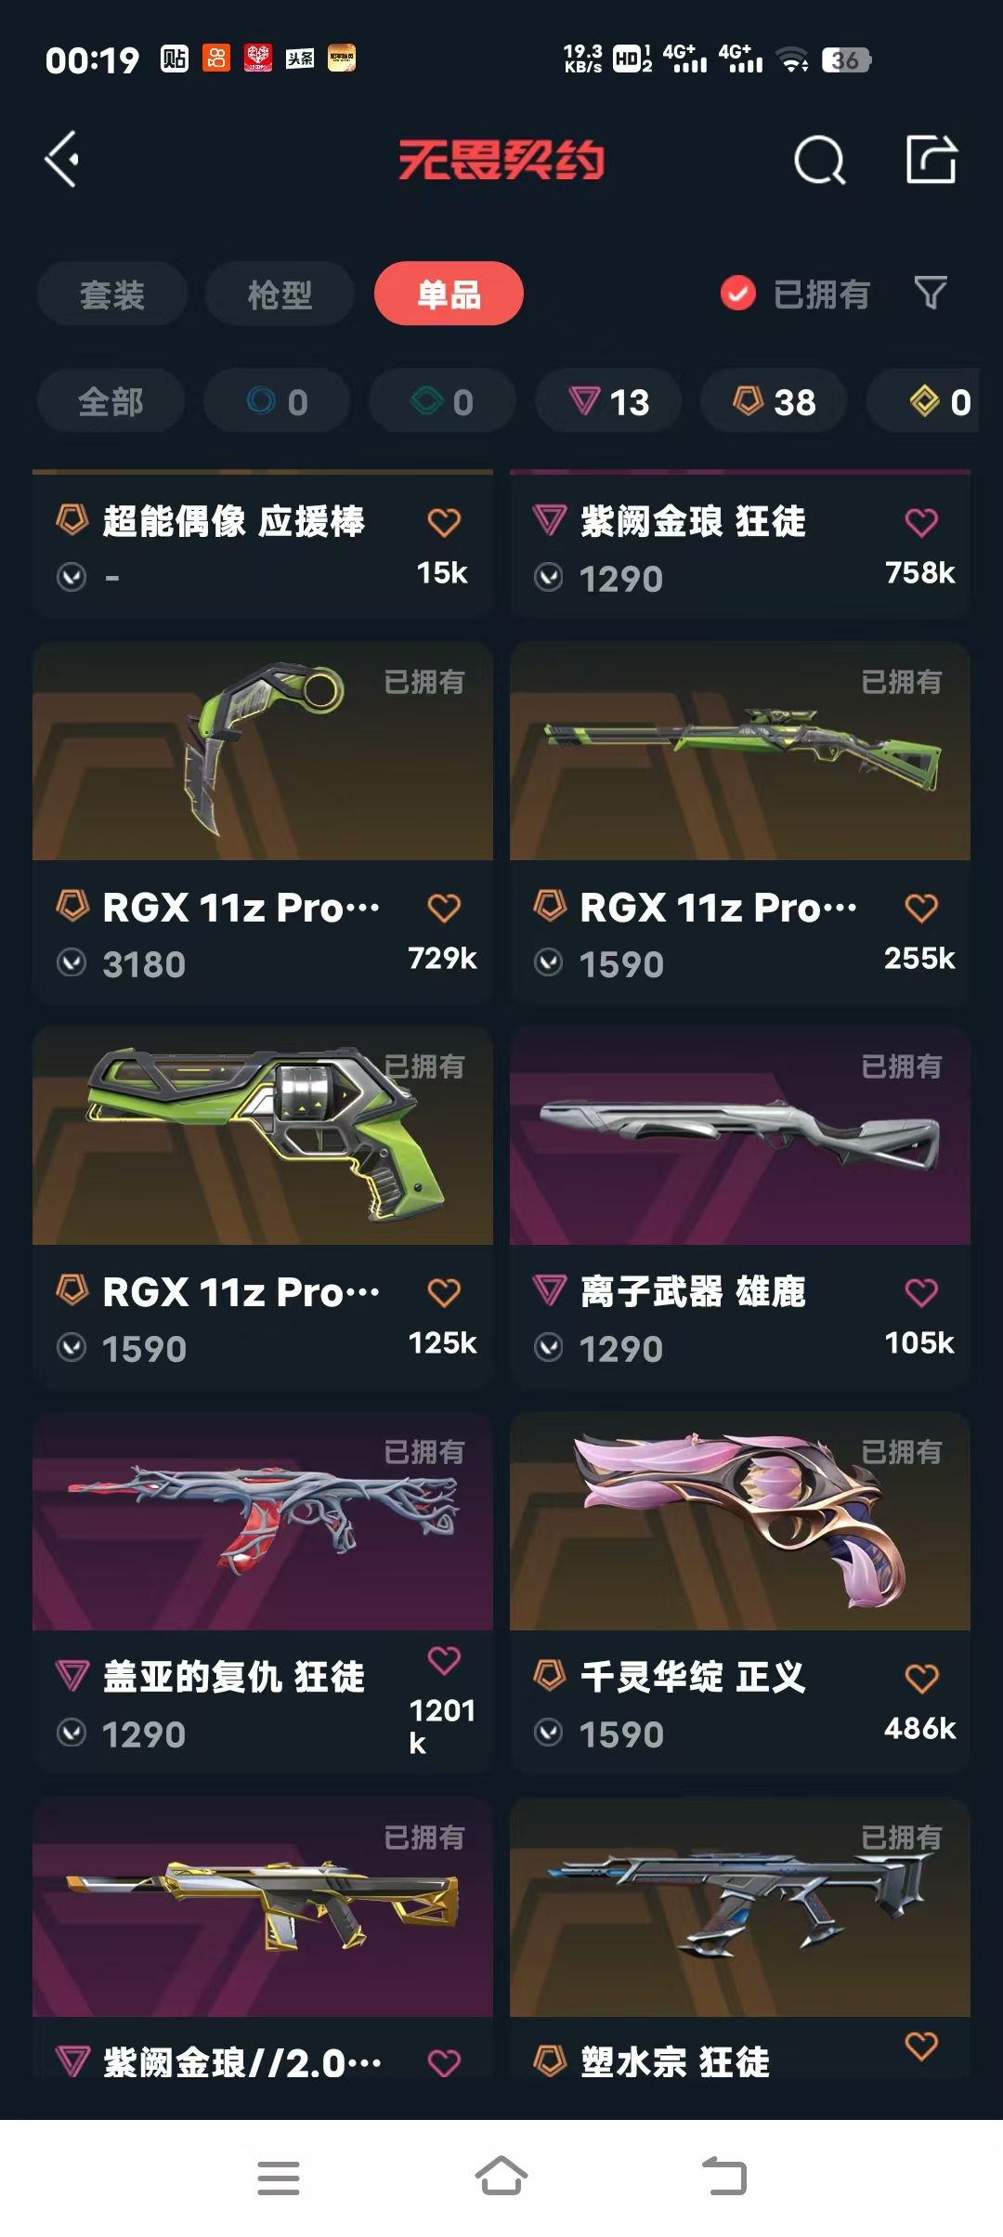Go back using the arrow icon
This screenshot has width=1003, height=2237.
click(62, 160)
